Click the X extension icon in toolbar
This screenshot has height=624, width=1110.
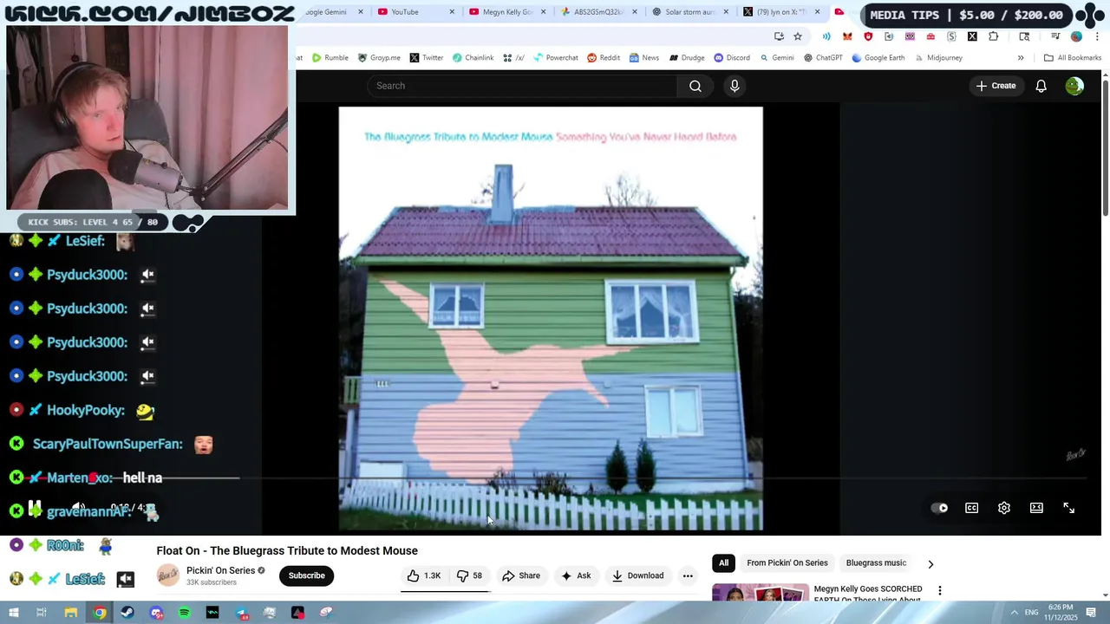point(972,36)
